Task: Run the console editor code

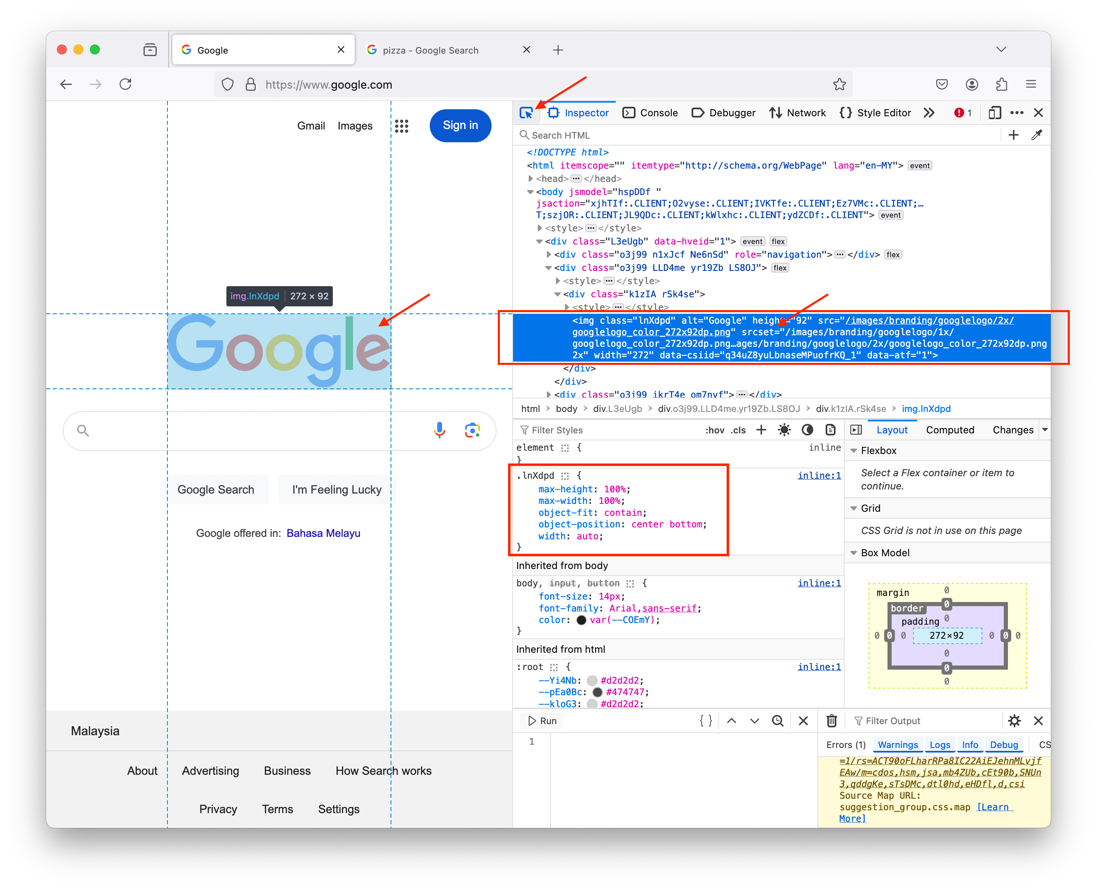Action: coord(542,720)
